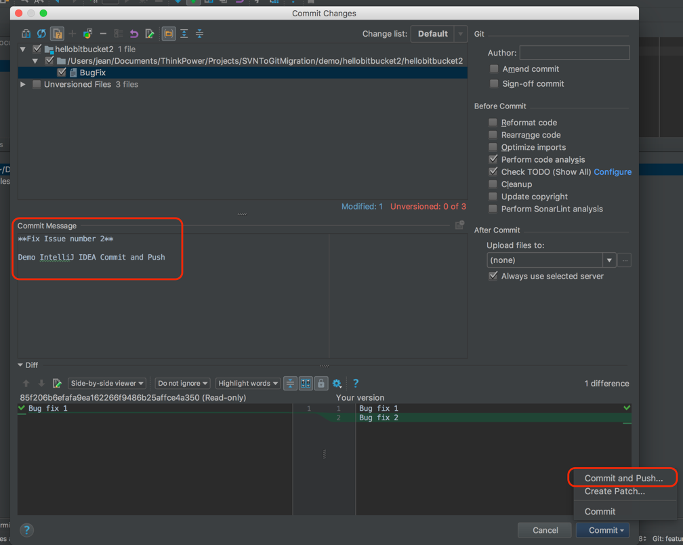The width and height of the screenshot is (683, 545).
Task: Click the BugFix file icon
Action: point(73,73)
